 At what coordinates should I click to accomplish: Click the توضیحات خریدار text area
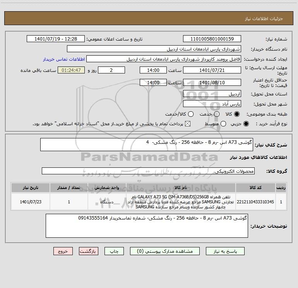coord(147,226)
